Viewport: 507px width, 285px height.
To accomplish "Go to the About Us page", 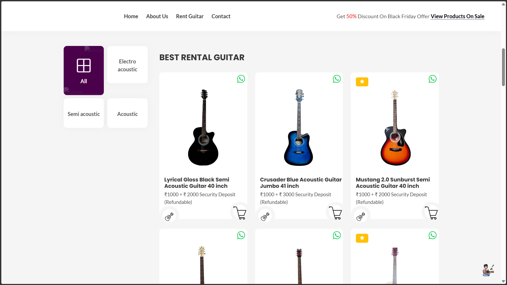I will [x=157, y=16].
